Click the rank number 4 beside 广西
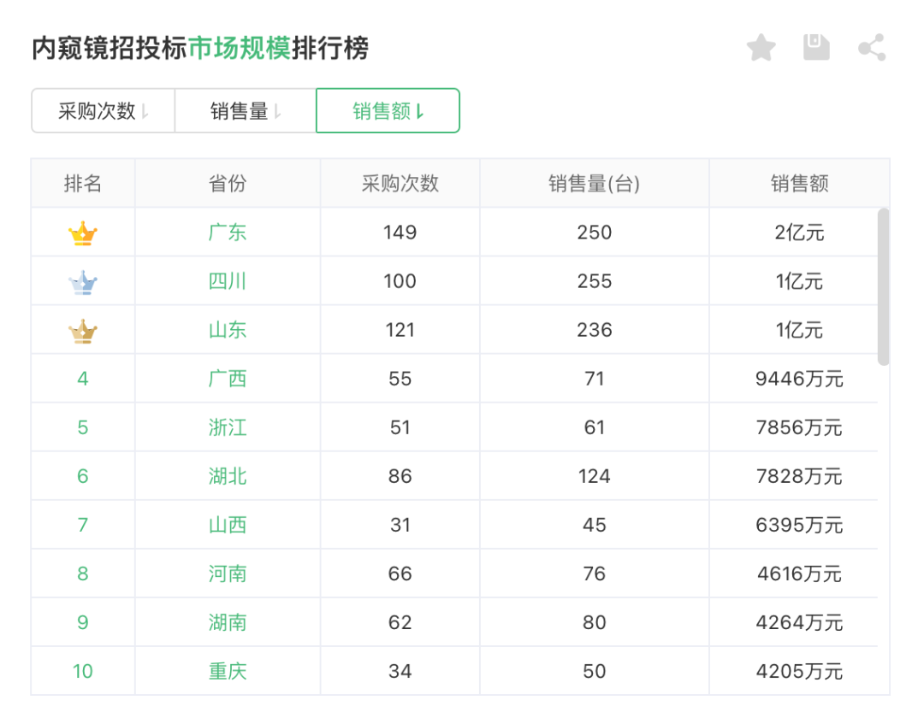This screenshot has height=712, width=924. coord(82,379)
